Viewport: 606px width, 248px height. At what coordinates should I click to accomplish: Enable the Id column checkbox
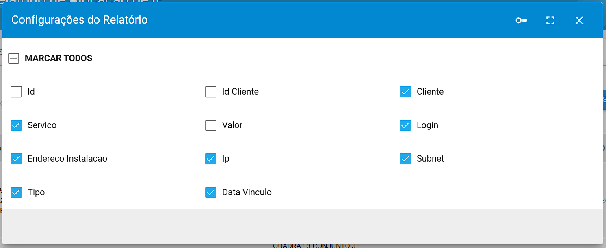(16, 92)
